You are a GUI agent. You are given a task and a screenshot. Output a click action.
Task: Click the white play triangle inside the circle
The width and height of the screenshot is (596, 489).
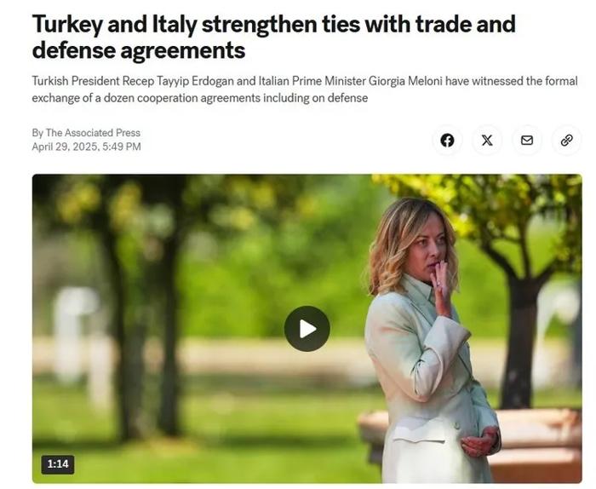307,329
